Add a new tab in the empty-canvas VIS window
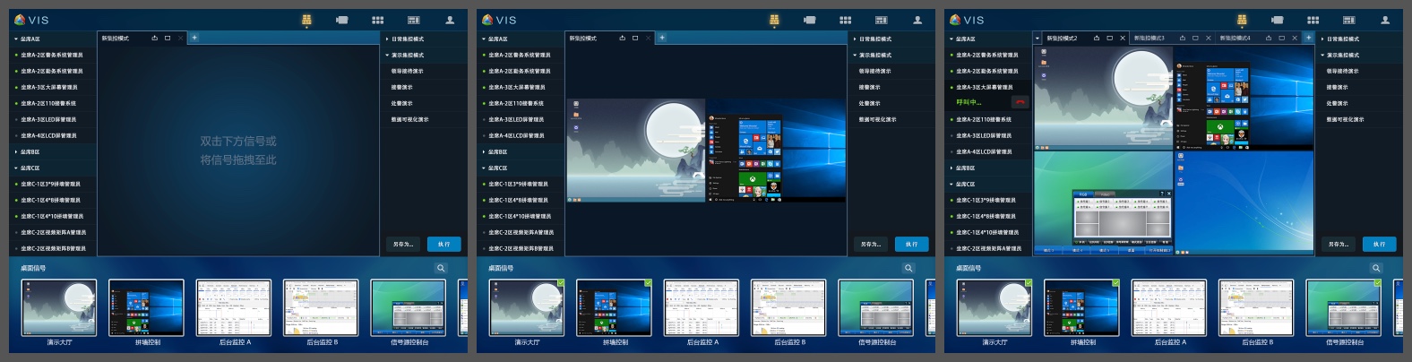This screenshot has width=1412, height=362. (x=194, y=38)
